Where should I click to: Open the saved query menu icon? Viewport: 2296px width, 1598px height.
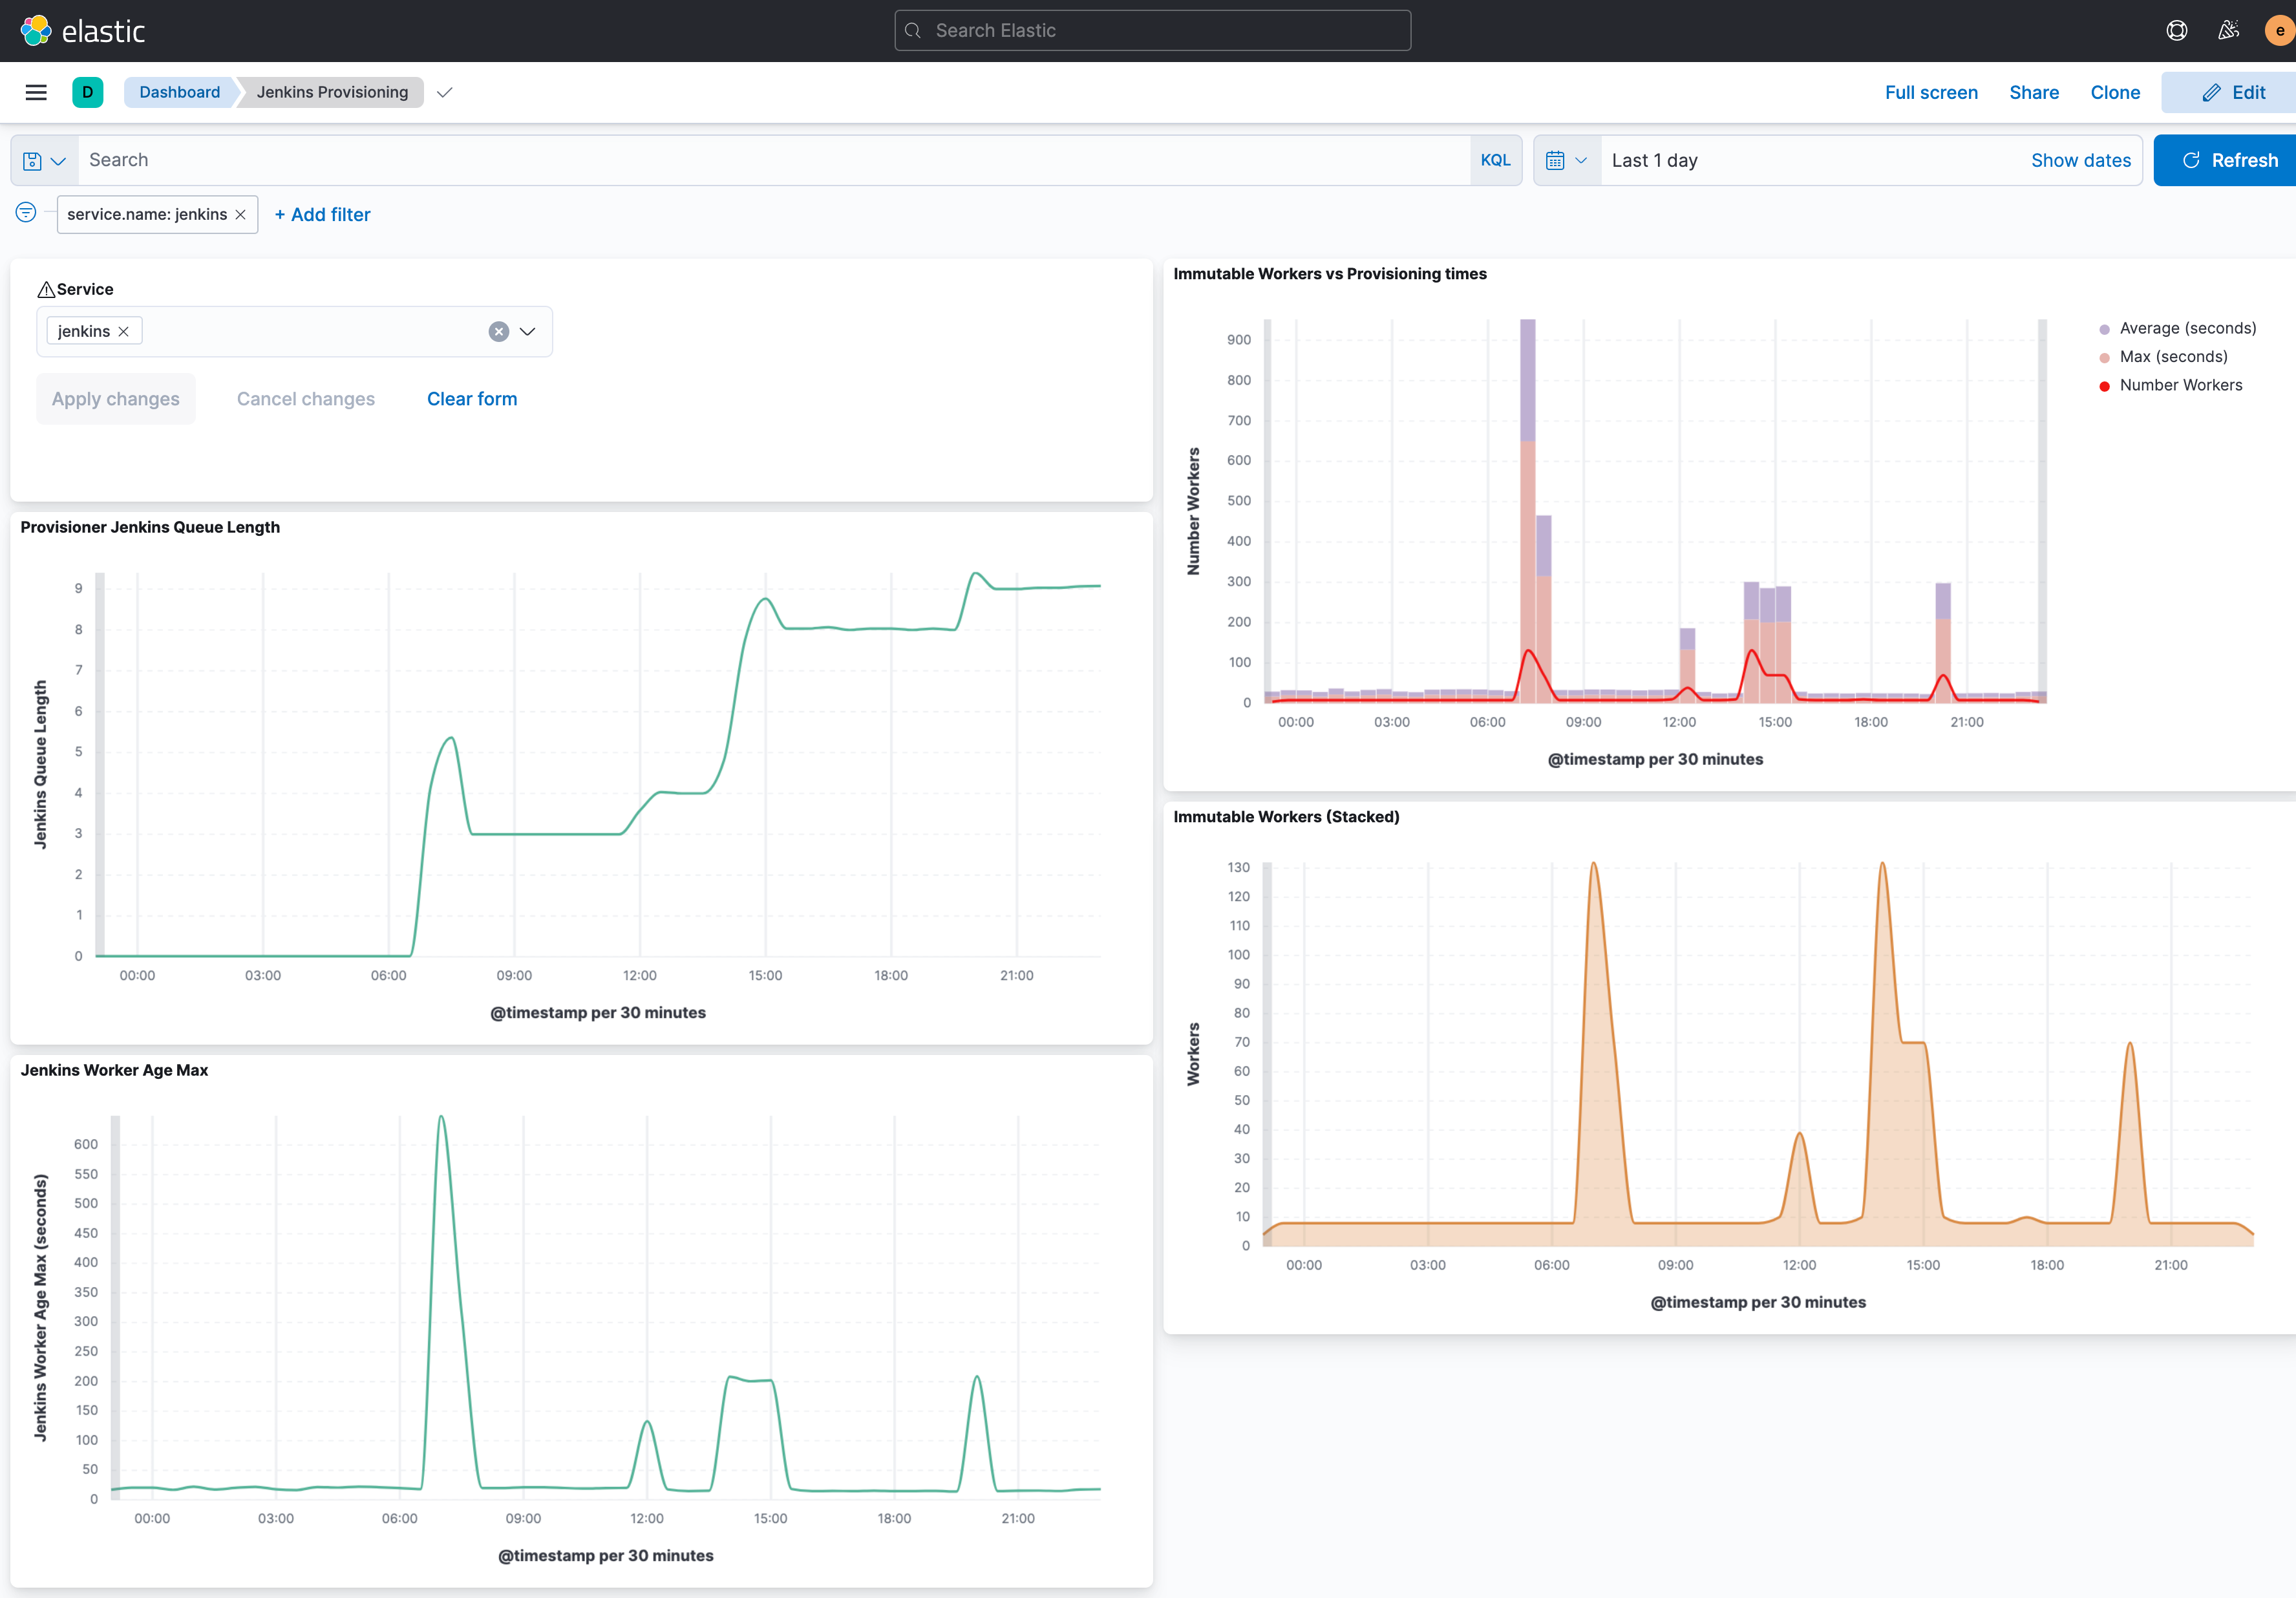coord(44,160)
